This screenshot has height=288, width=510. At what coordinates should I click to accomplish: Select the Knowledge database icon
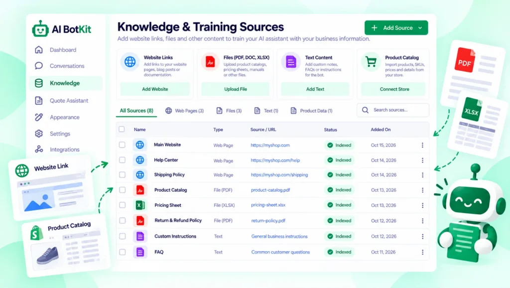39,83
